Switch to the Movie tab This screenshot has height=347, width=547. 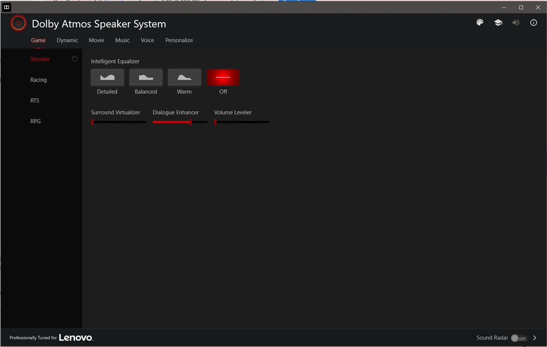coord(96,40)
